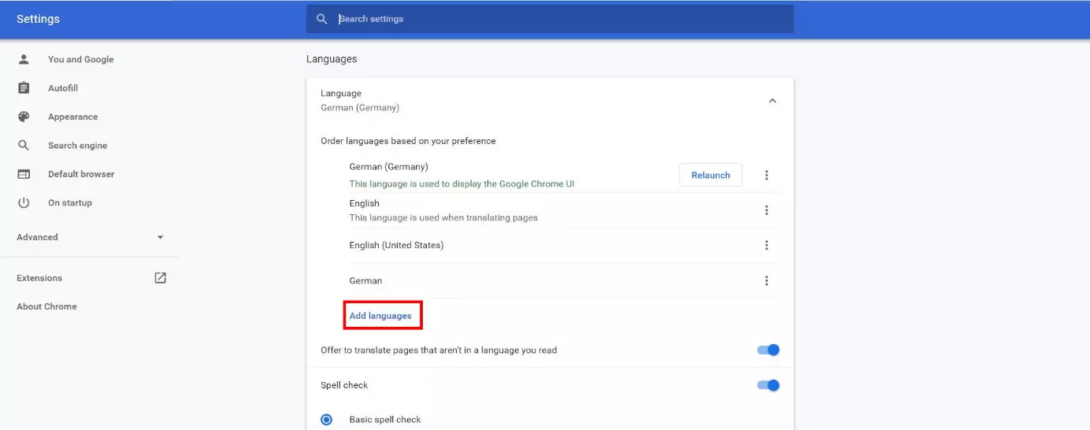Viewport: 1090px width, 430px height.
Task: Click the On startup power icon
Action: (x=24, y=202)
